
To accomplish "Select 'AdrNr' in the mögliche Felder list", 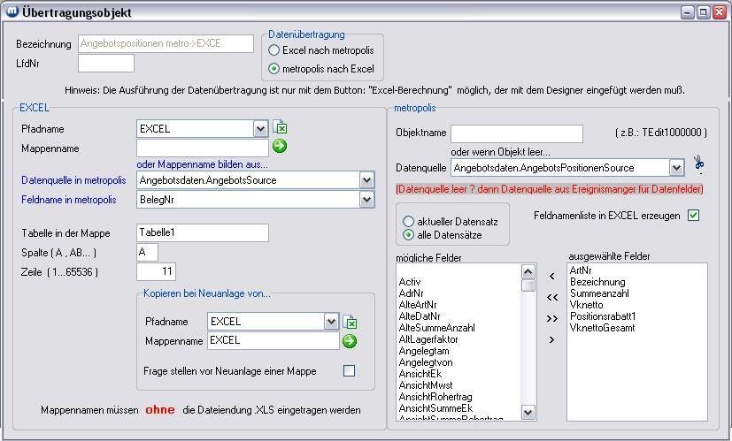I will (410, 293).
